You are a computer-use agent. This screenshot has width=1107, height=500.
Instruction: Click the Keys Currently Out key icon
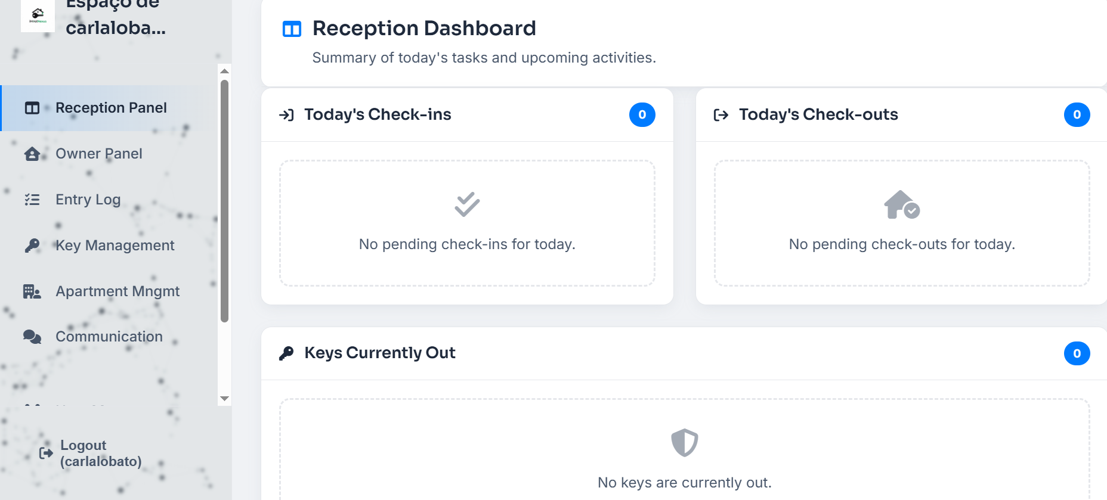[286, 353]
